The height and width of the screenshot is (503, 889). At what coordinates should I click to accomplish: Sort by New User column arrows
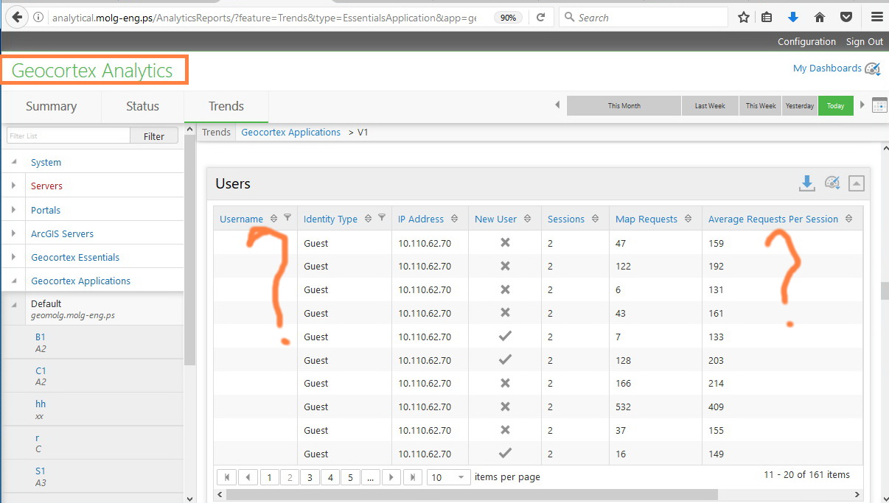point(527,219)
